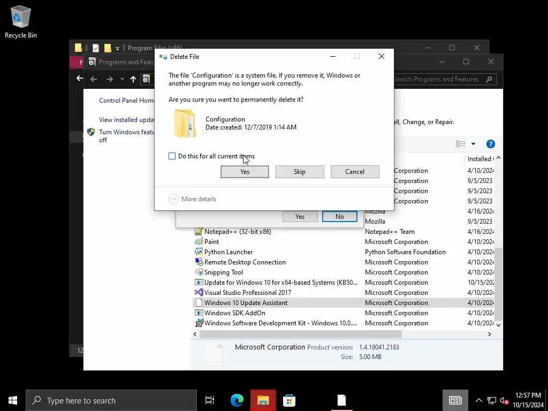Cancel the Delete File dialog
The width and height of the screenshot is (548, 411).
tap(355, 172)
